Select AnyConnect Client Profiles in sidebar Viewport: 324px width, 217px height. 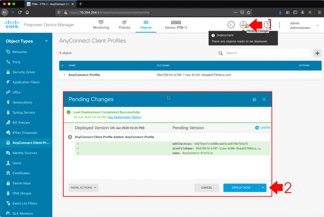(26, 143)
